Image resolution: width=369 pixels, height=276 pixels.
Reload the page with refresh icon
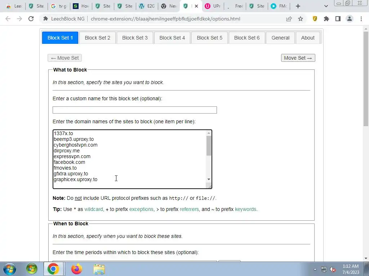(x=31, y=19)
